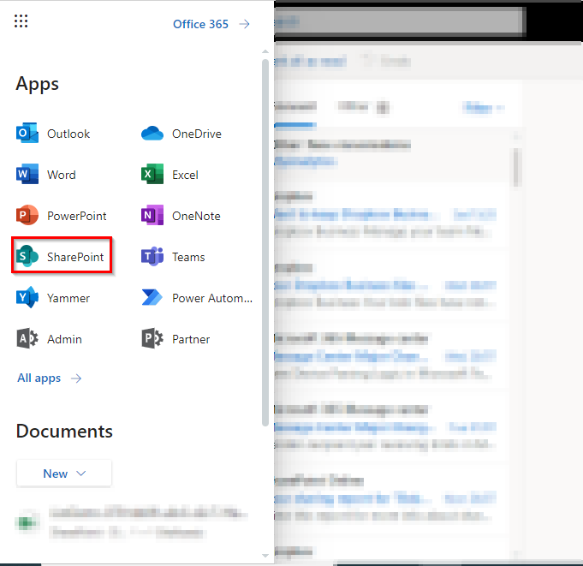Click the panel scroll down arrow
The width and height of the screenshot is (583, 566).
pos(265,556)
